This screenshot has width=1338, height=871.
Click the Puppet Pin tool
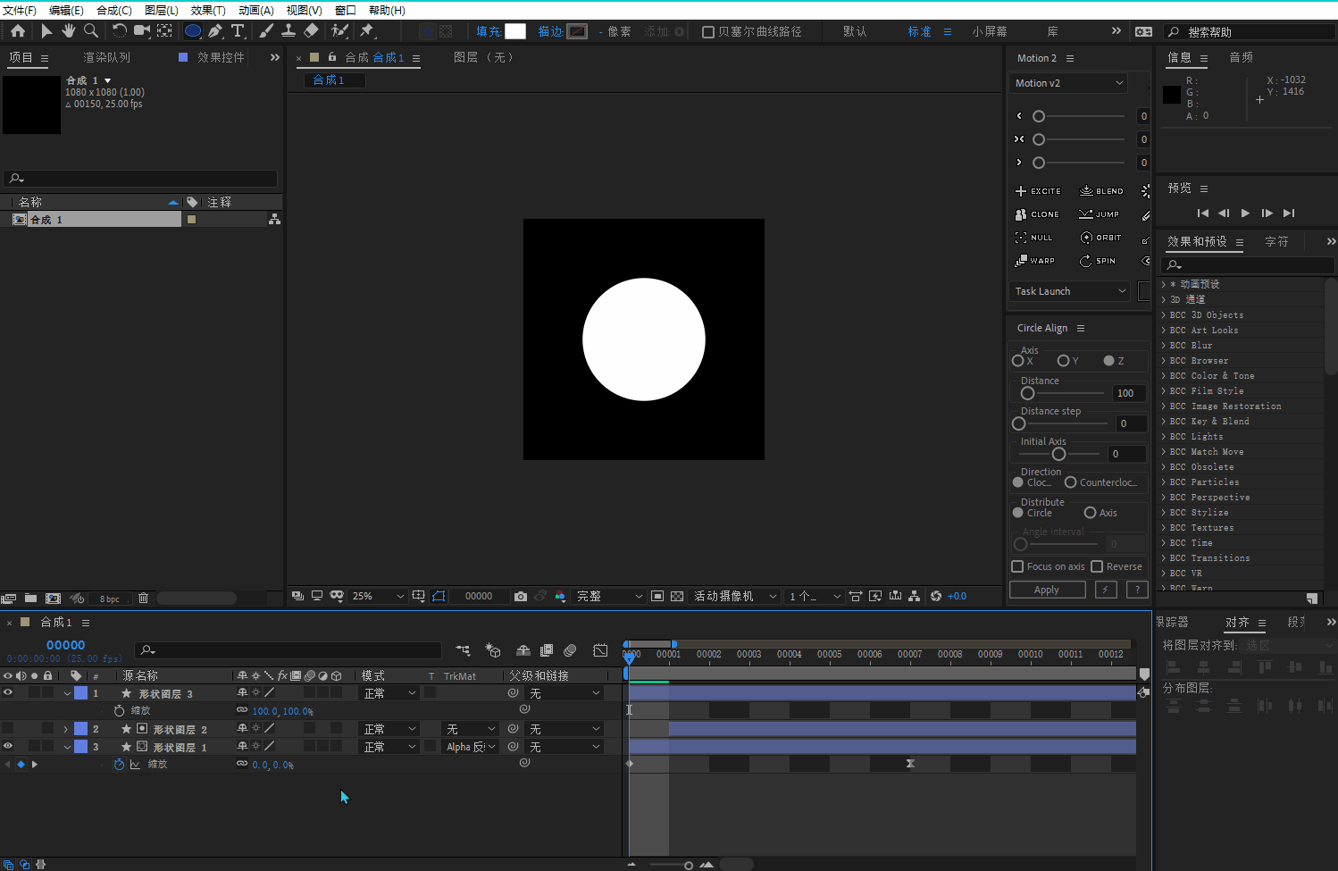tap(366, 31)
